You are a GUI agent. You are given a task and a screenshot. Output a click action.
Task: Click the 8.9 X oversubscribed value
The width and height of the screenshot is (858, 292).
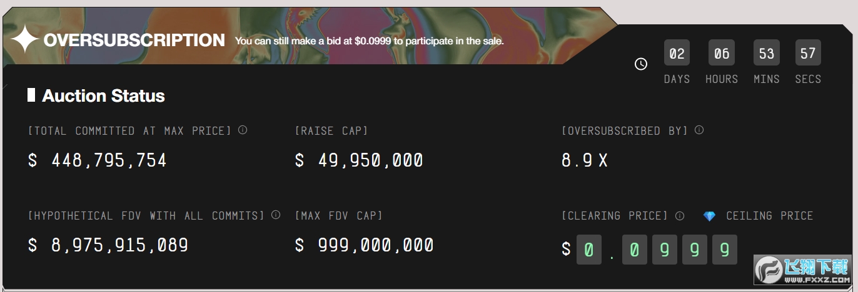pyautogui.click(x=585, y=161)
